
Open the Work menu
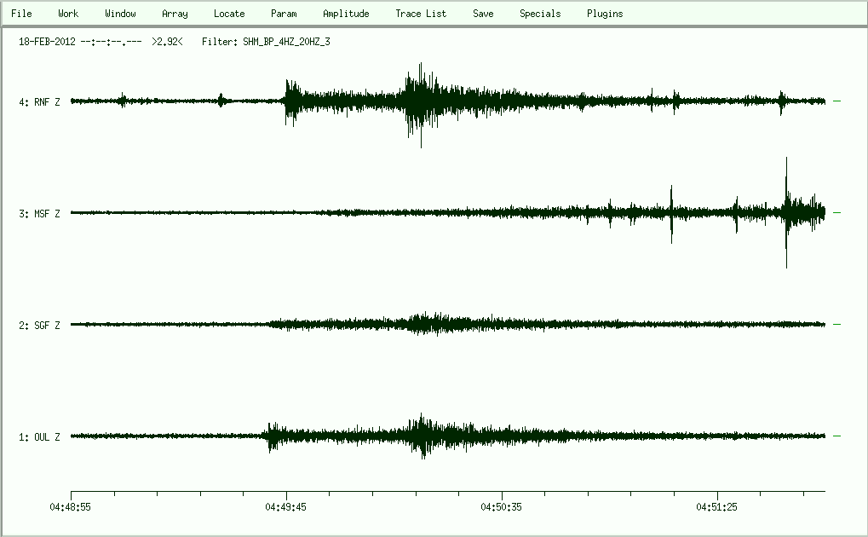[x=68, y=14]
